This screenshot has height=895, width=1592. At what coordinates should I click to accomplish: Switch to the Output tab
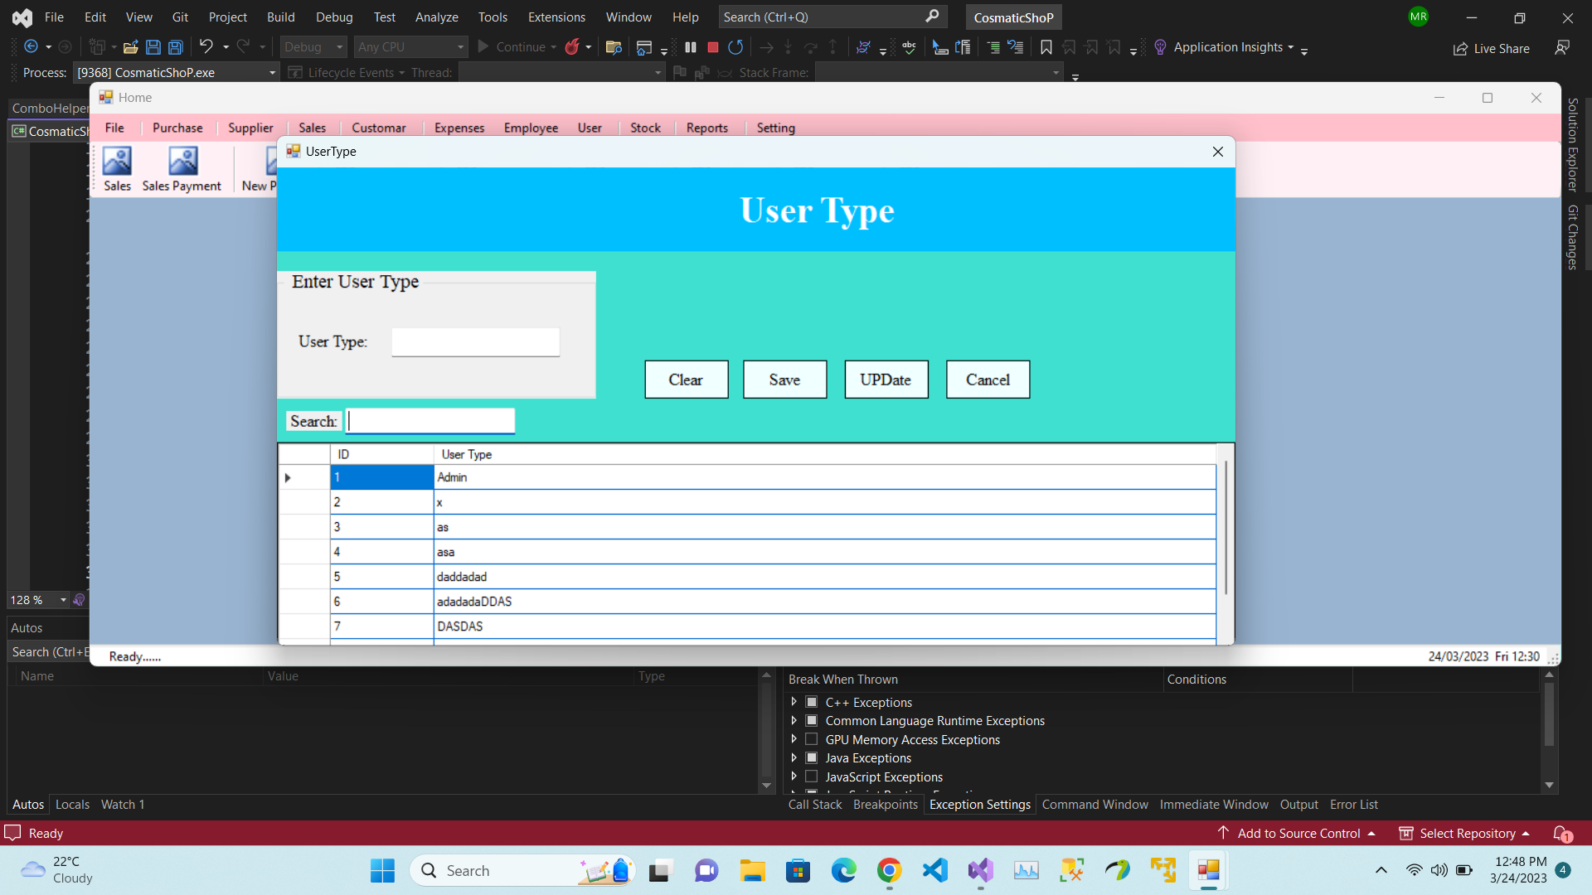point(1298,805)
